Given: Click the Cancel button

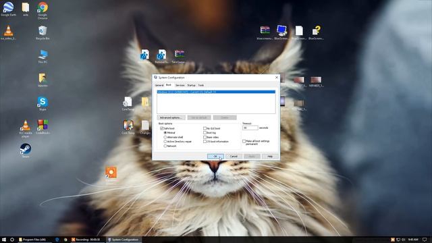Looking at the screenshot, I should coord(234,156).
